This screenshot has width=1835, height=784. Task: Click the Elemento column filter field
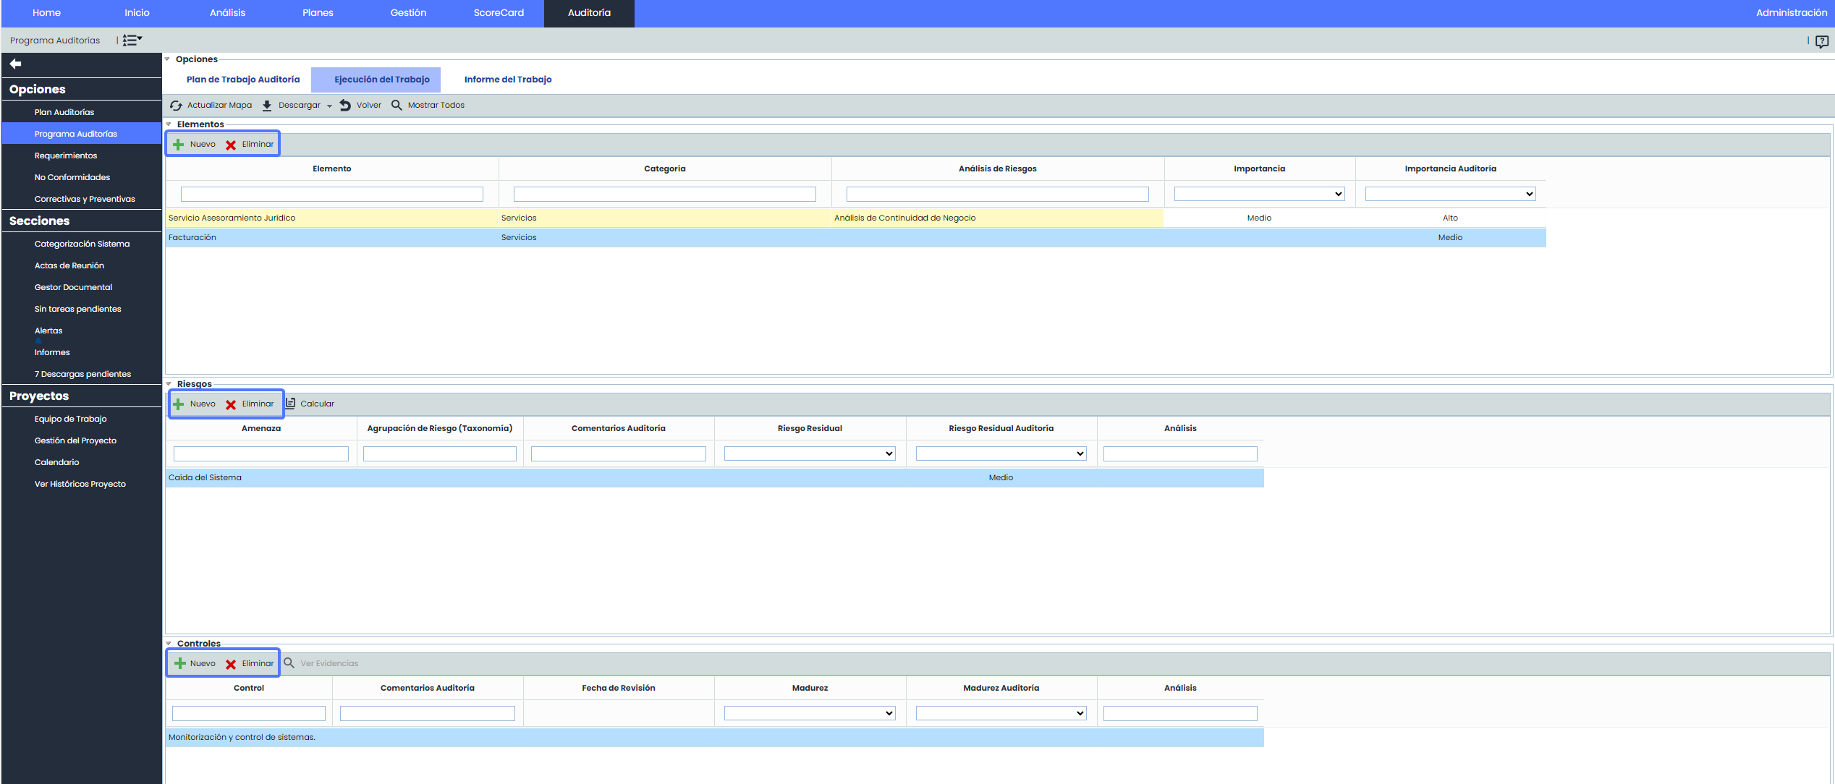[331, 194]
